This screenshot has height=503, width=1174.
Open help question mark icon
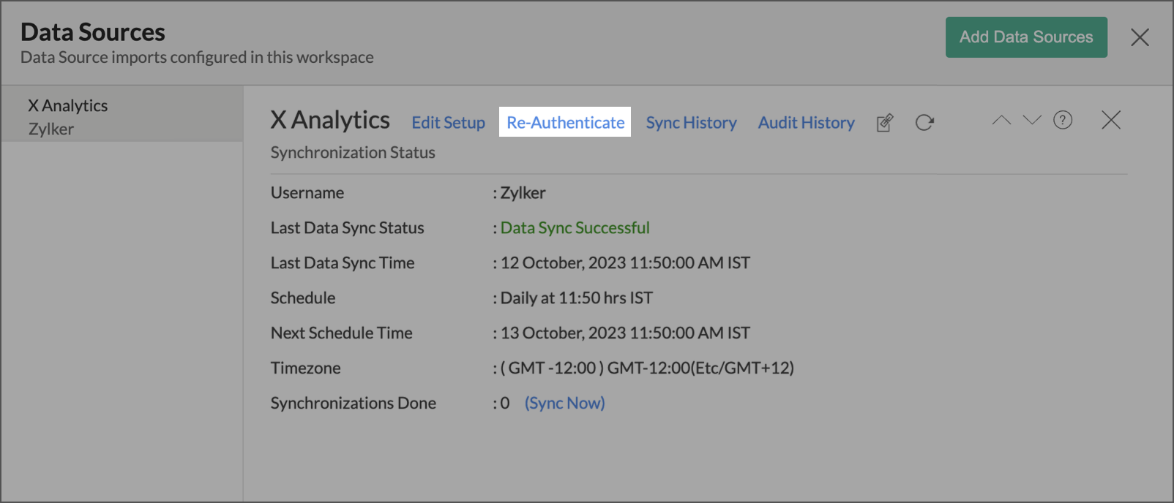pyautogui.click(x=1063, y=120)
